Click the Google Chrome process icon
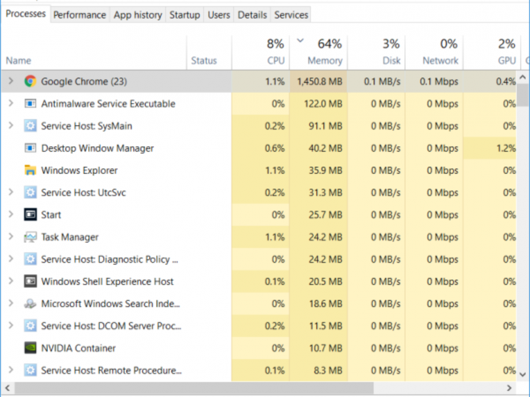Screen dimensions: 530x397 point(30,81)
